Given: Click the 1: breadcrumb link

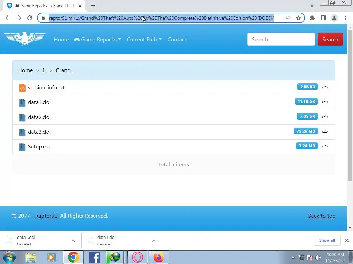Looking at the screenshot, I should (44, 70).
